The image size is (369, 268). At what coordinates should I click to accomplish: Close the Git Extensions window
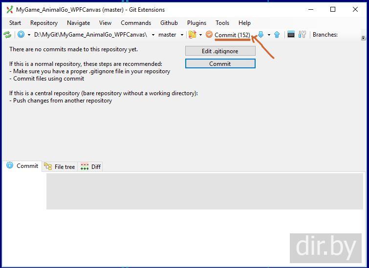355,9
